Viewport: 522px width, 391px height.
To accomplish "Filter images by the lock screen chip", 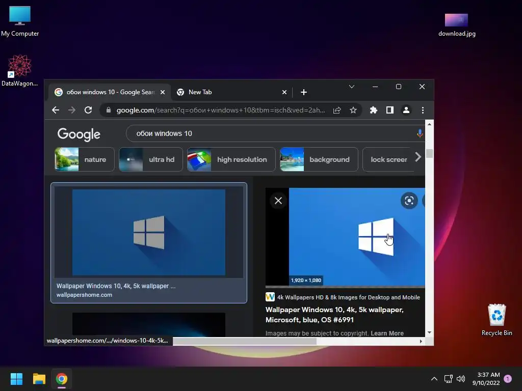I will coord(388,159).
